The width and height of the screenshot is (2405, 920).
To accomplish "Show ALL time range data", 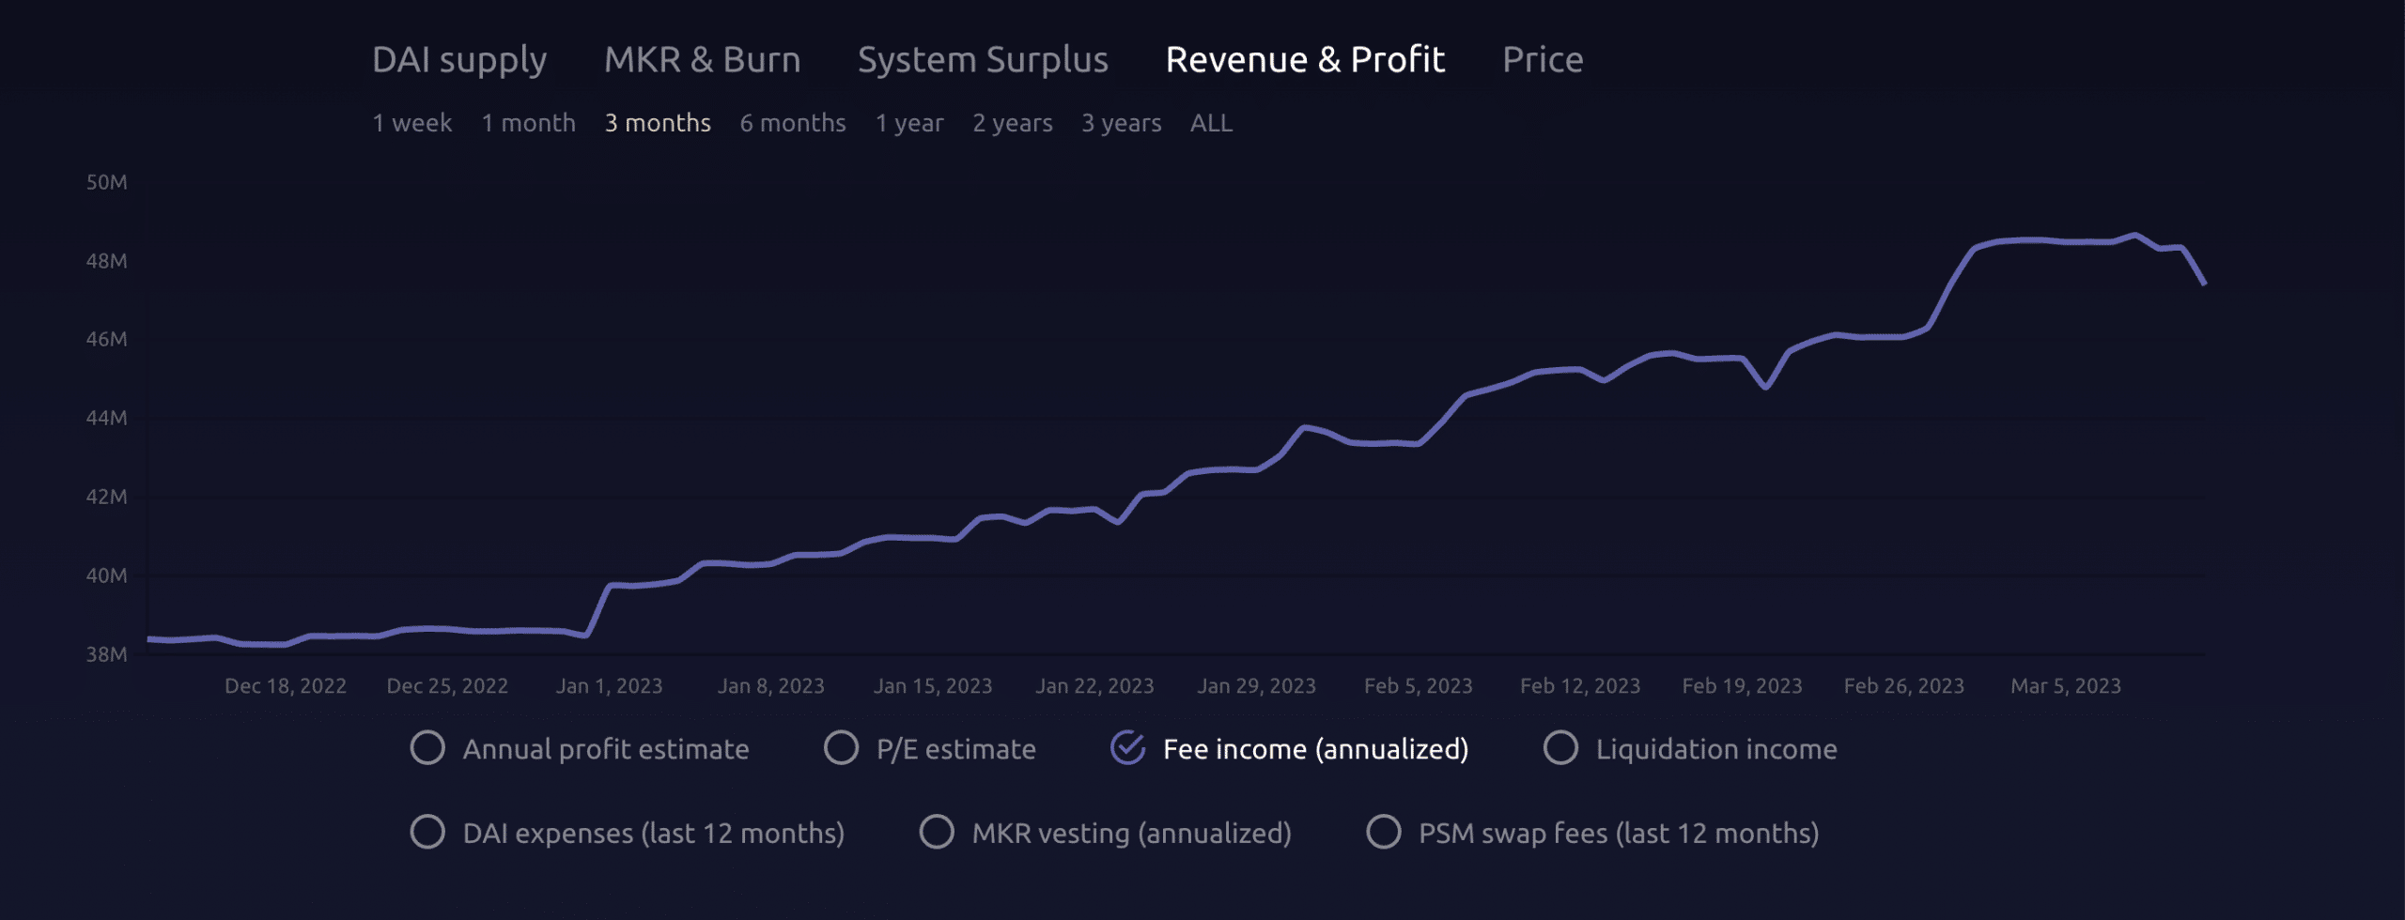I will coord(1212,123).
